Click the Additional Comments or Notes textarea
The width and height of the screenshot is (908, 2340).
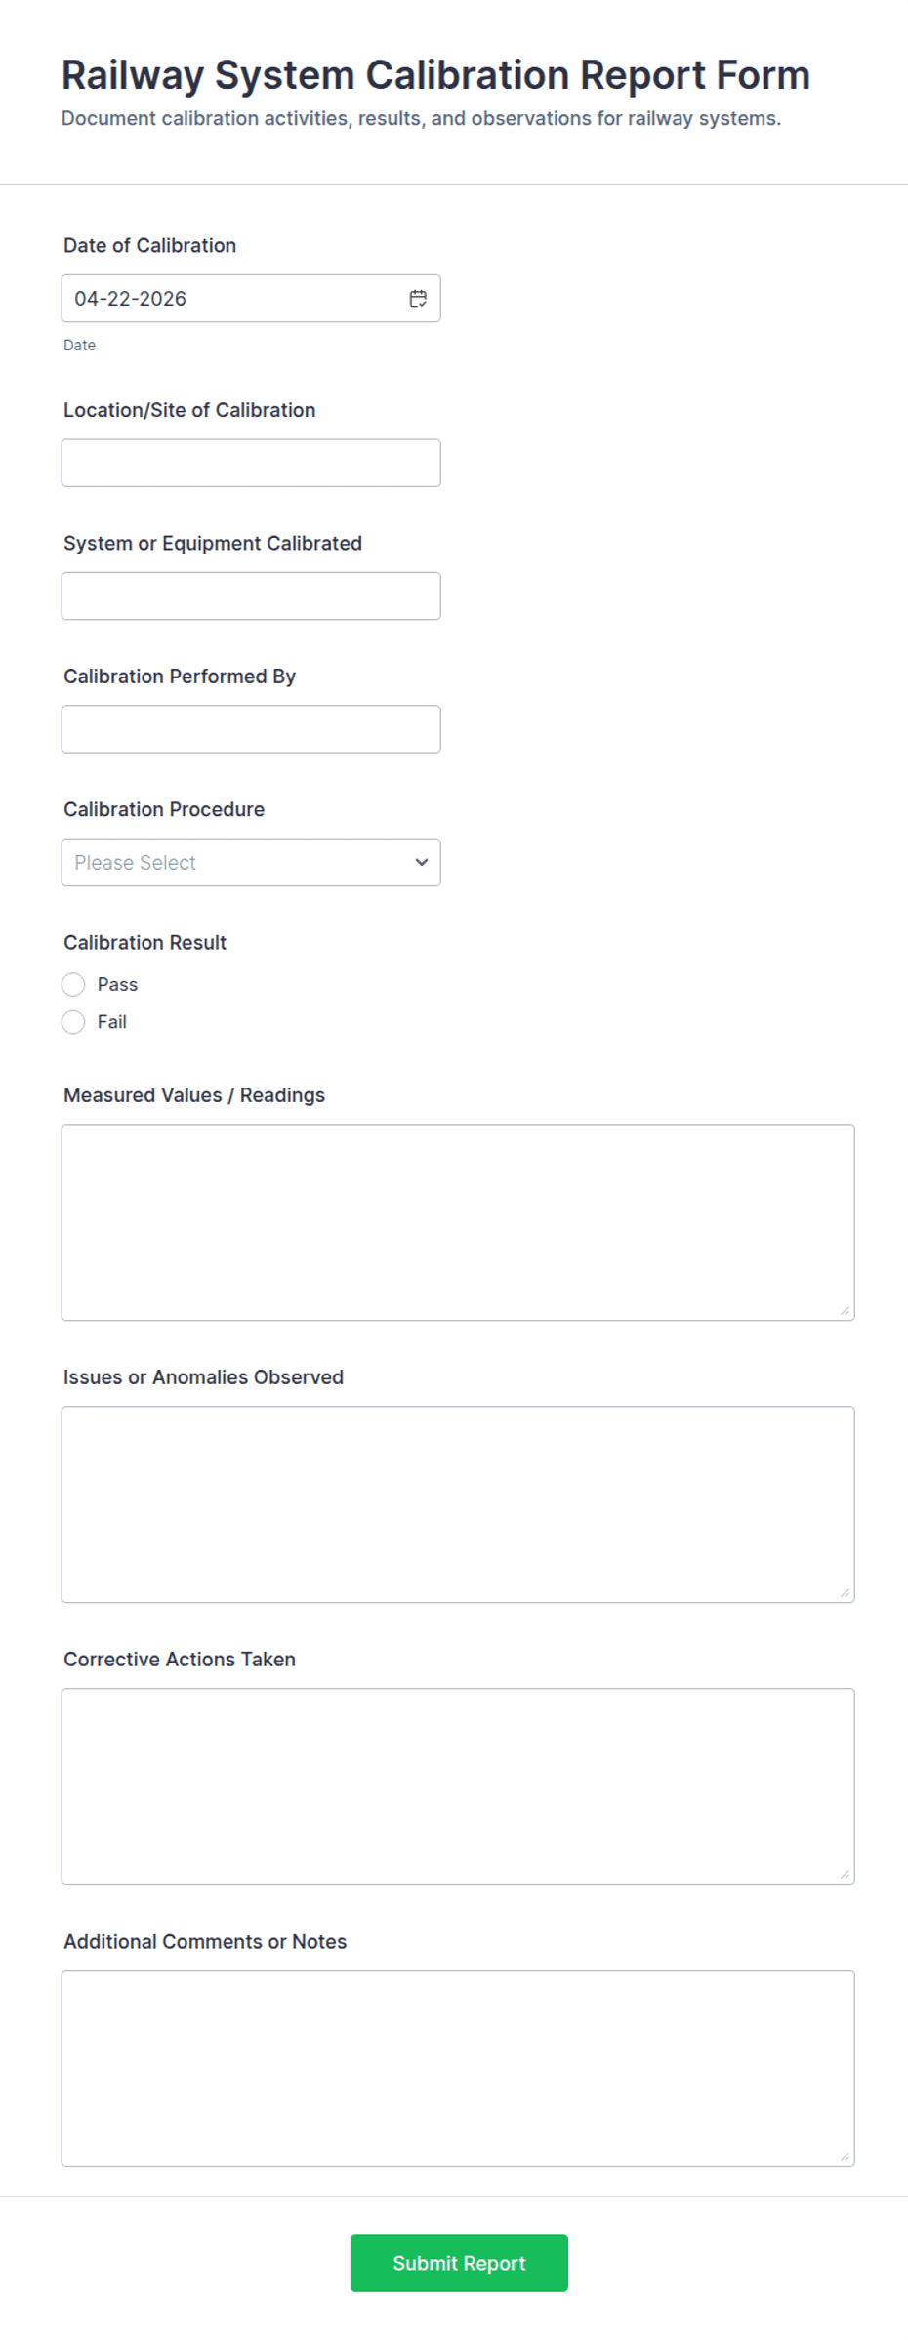457,2068
